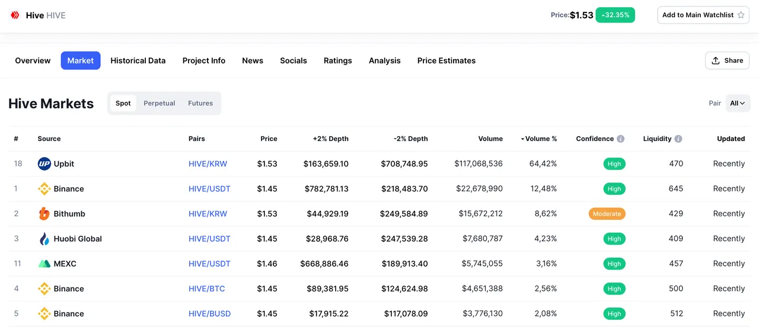The height and width of the screenshot is (327, 759).
Task: Switch to the Analysis tab
Action: point(385,60)
